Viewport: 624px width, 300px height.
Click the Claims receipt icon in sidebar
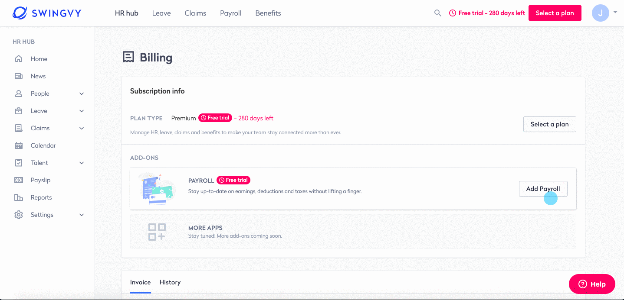19,128
